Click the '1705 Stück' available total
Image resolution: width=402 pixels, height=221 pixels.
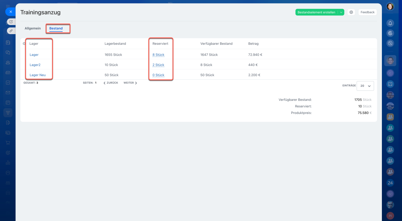pos(363,100)
